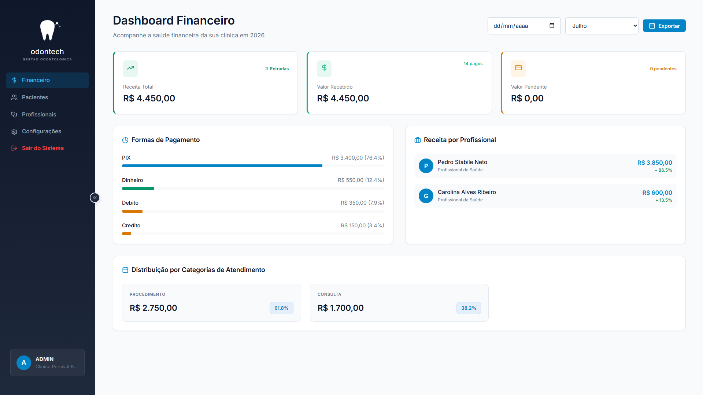Collapse the sidebar with the double-chevron button
This screenshot has height=395, width=703.
click(95, 198)
